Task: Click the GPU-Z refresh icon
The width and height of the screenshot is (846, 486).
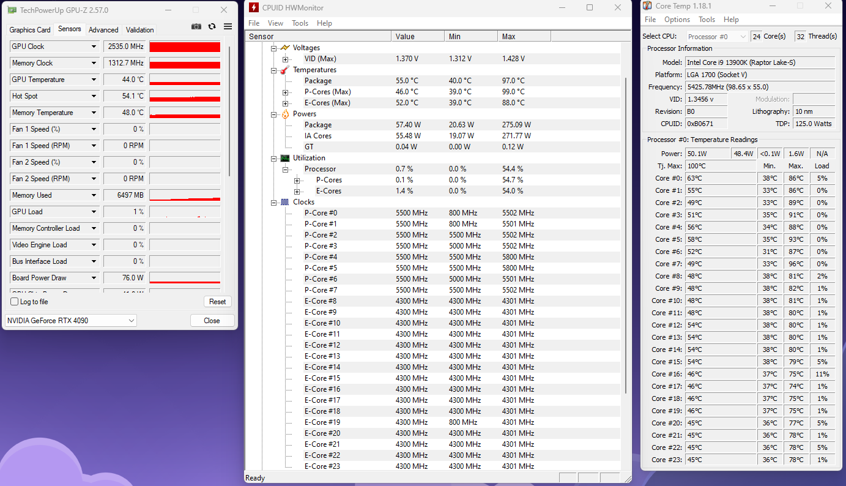Action: point(212,27)
